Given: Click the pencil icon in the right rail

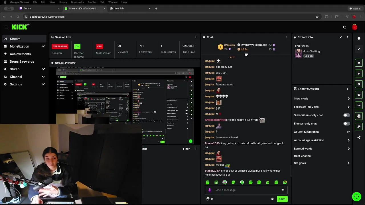Looking at the screenshot, I should coord(359,49).
